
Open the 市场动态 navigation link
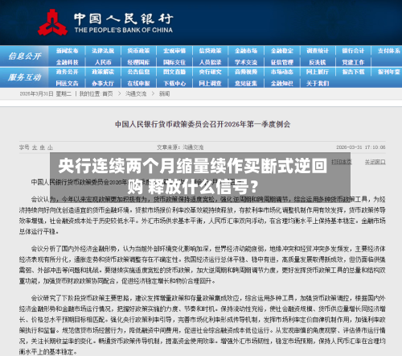[x=282, y=72]
